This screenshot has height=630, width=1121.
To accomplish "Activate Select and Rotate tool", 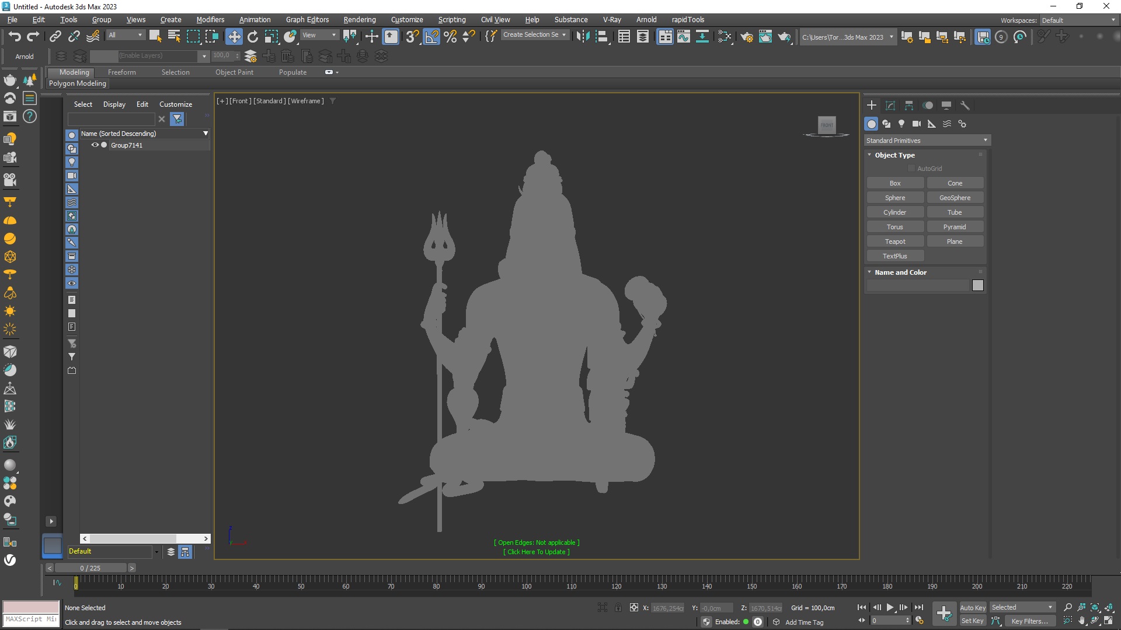I will click(253, 36).
